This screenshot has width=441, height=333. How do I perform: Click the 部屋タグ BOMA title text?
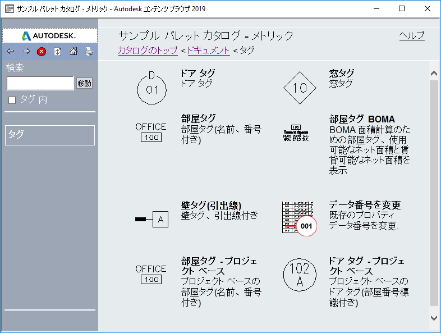[362, 119]
